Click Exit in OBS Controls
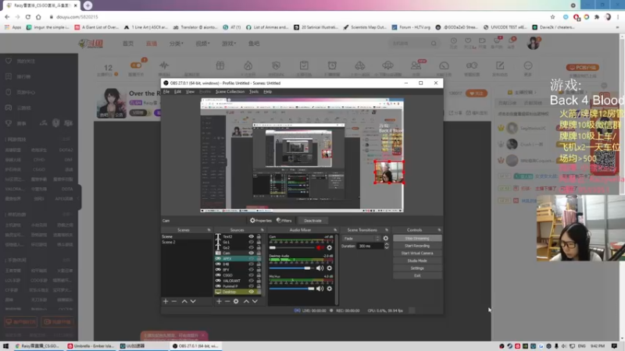 pyautogui.click(x=417, y=276)
